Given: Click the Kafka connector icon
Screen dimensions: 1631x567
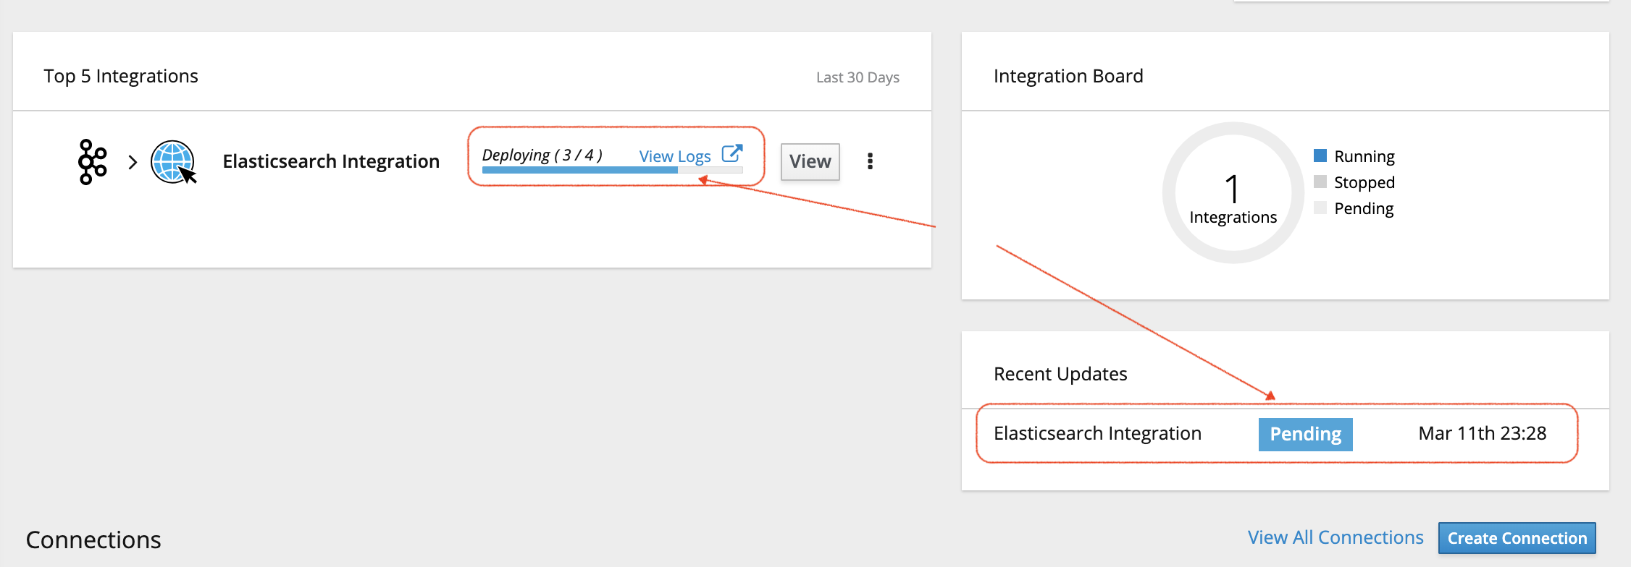Looking at the screenshot, I should point(93,161).
